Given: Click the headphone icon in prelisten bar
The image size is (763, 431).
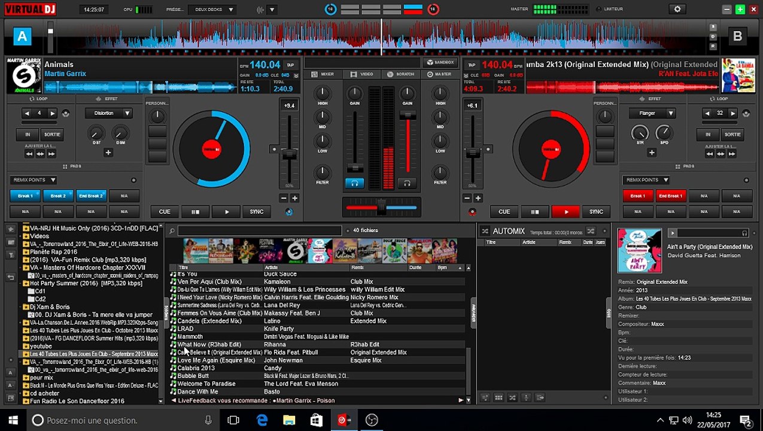Looking at the screenshot, I should click(744, 233).
